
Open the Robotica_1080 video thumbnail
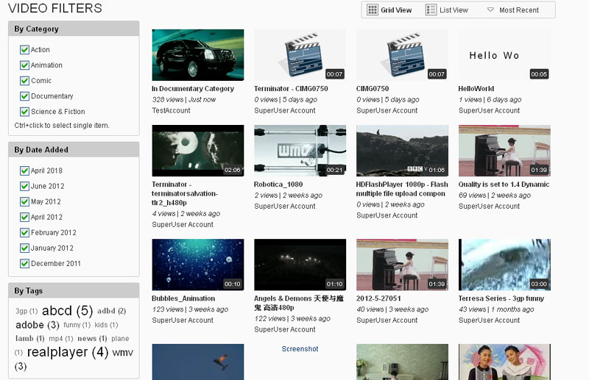click(300, 151)
